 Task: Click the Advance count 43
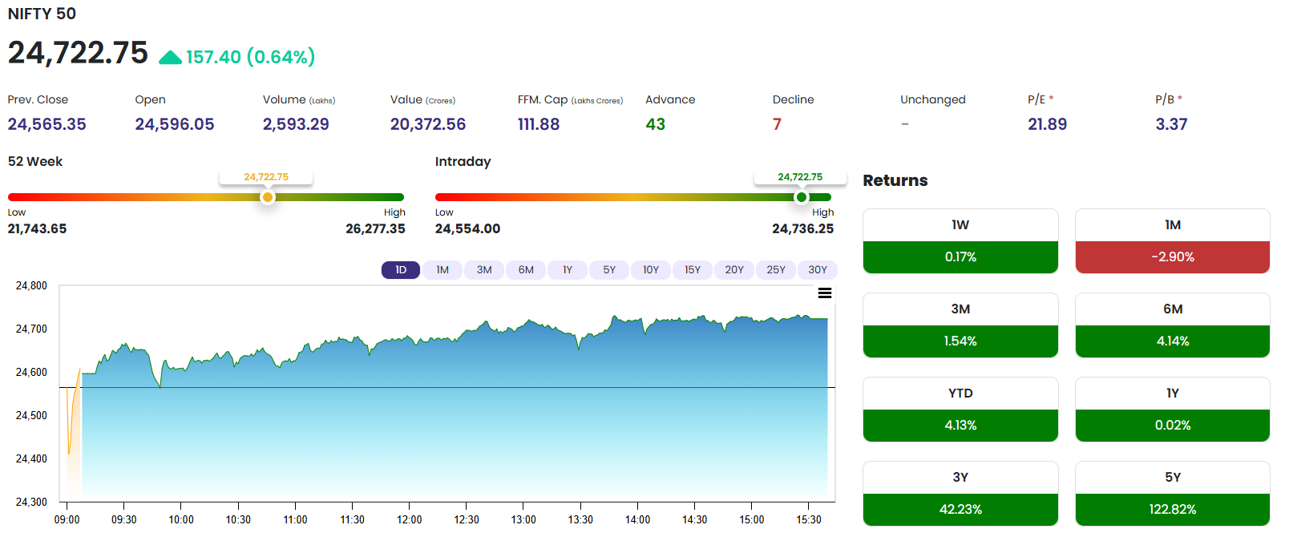click(x=655, y=124)
